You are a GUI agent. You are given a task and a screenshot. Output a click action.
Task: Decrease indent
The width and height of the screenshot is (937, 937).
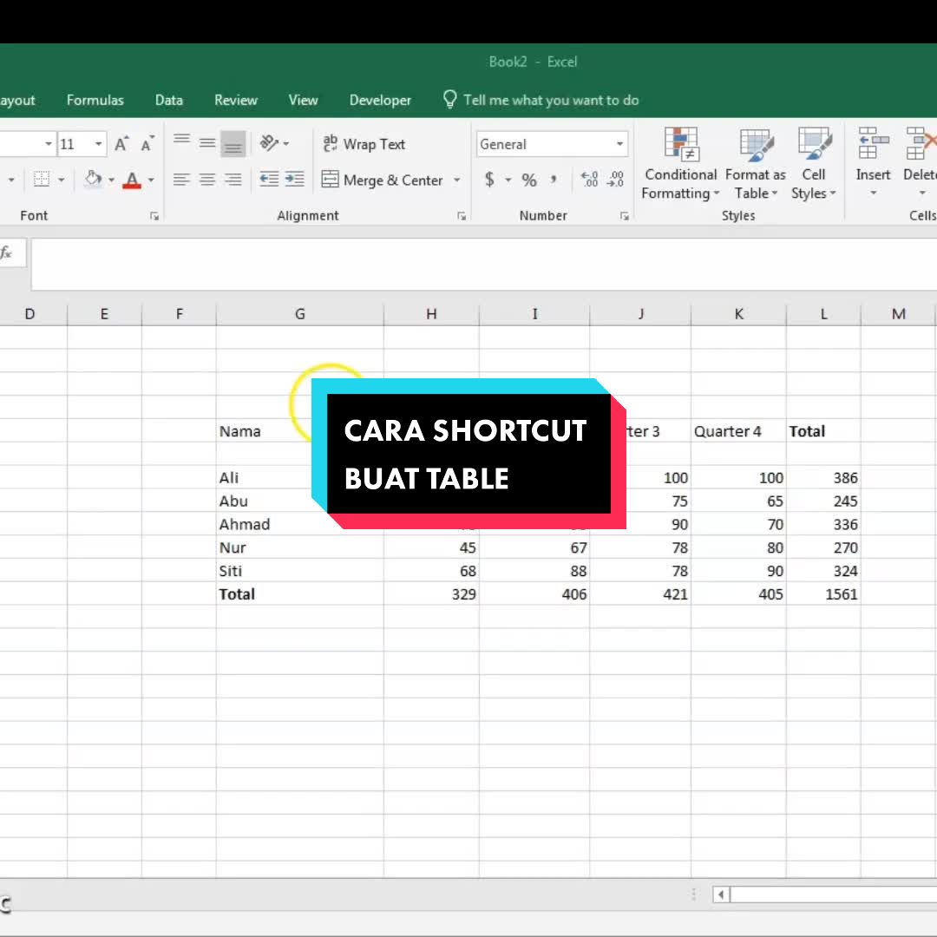(269, 180)
